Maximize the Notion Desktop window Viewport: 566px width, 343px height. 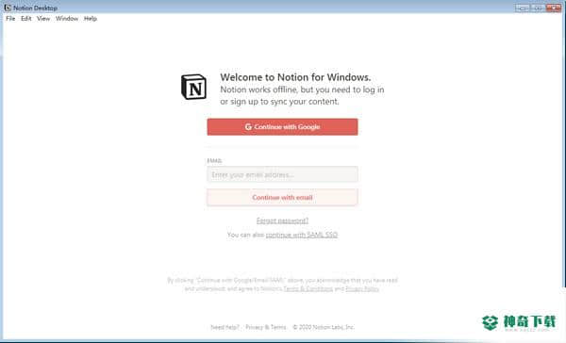tap(538, 8)
